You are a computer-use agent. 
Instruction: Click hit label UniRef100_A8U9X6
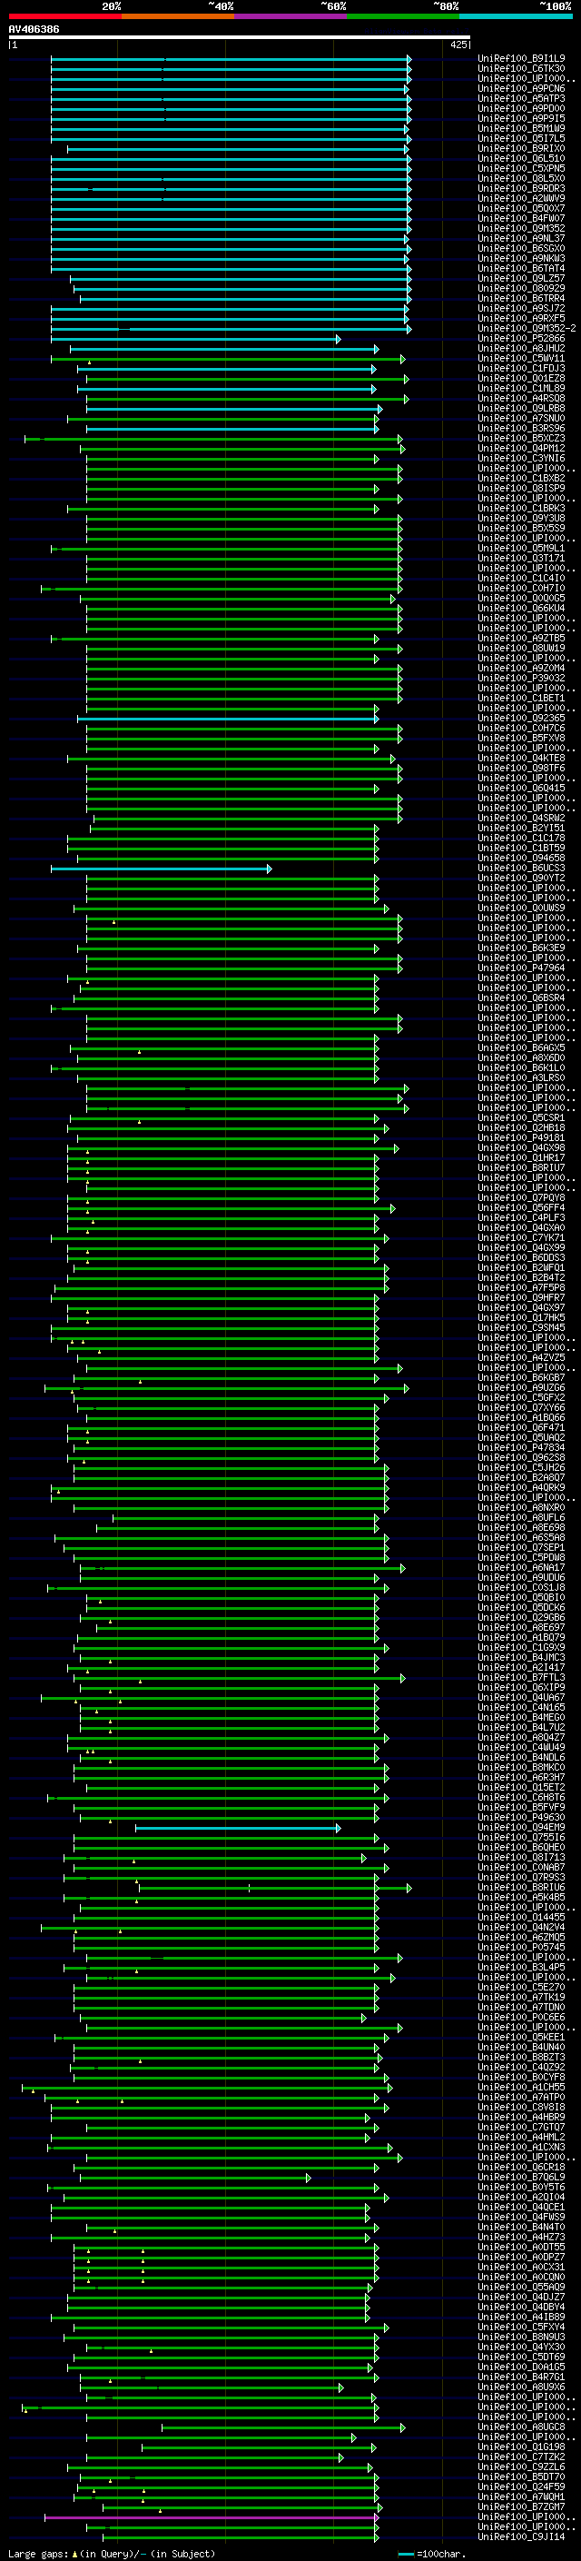(x=521, y=2386)
